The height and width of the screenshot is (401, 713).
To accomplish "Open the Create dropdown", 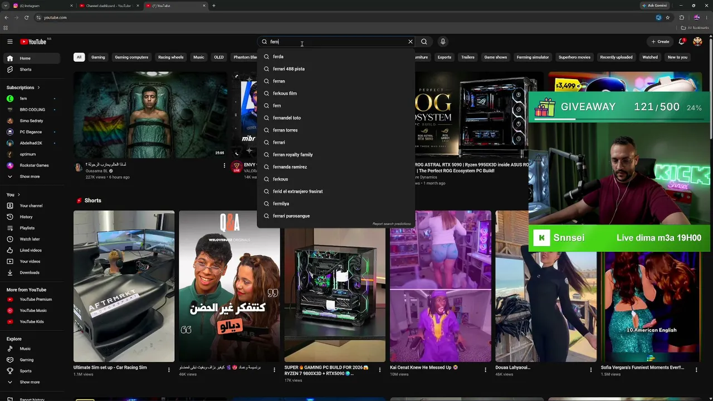I will [660, 42].
